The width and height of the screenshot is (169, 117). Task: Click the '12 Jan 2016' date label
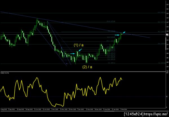pos(107,109)
